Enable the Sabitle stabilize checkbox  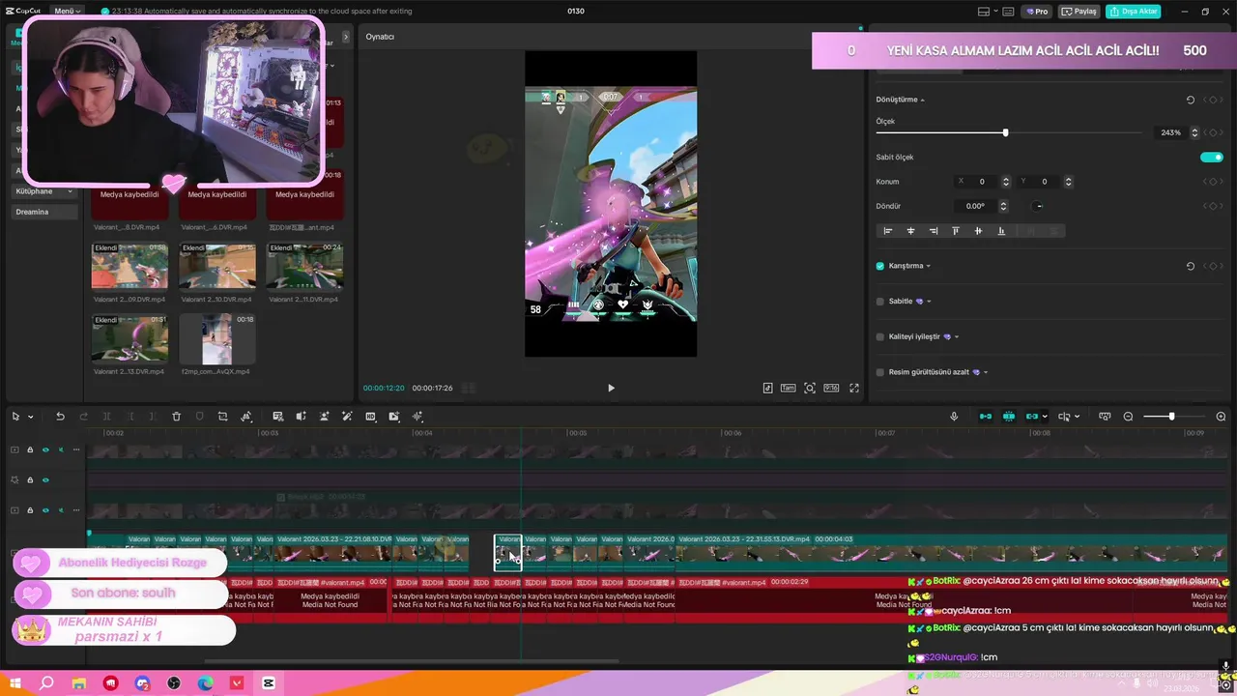880,302
